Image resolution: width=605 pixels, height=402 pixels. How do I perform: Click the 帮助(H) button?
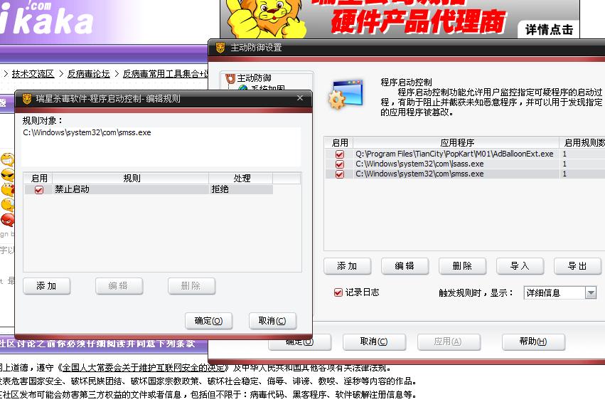[x=533, y=342]
